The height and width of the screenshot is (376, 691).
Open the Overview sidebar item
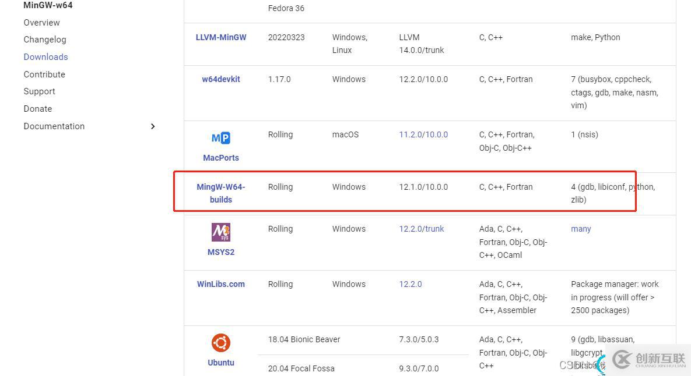click(x=42, y=23)
